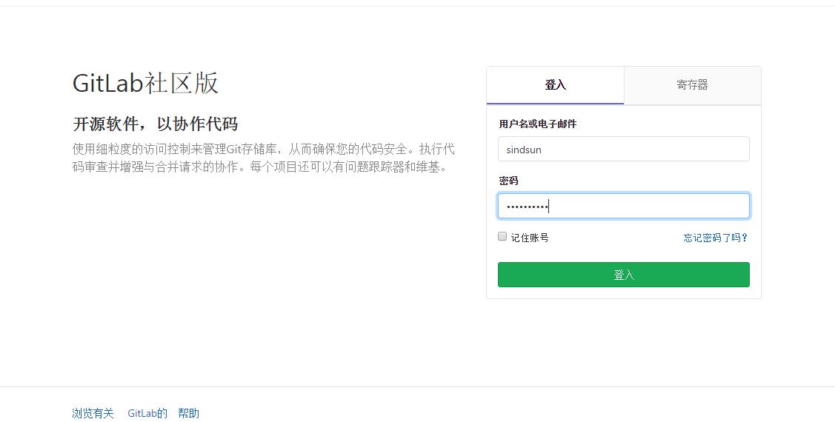Click the 密码 field label
Image resolution: width=835 pixels, height=422 pixels.
pyautogui.click(x=508, y=181)
